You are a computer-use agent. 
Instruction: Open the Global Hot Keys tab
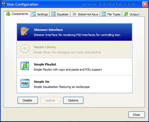pos(85,14)
